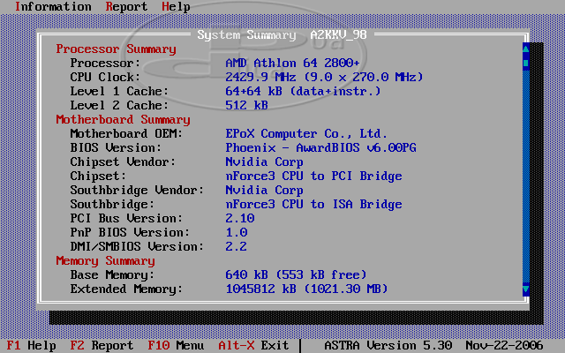
Task: Open the Information menu
Action: click(53, 7)
